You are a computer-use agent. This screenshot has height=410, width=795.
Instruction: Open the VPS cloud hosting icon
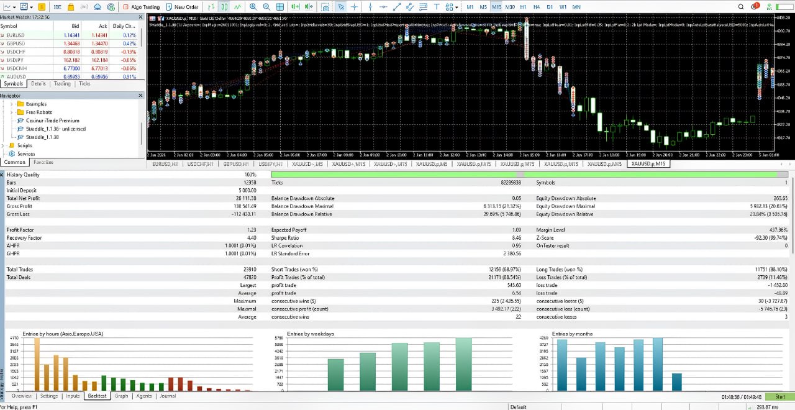[98, 7]
